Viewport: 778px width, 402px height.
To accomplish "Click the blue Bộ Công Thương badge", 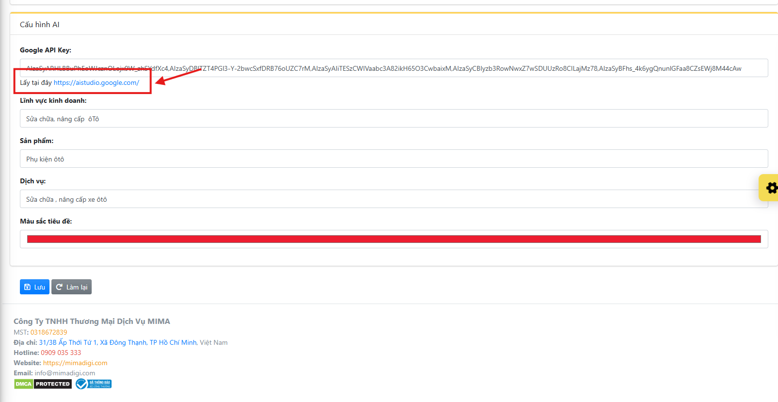I will tap(94, 384).
